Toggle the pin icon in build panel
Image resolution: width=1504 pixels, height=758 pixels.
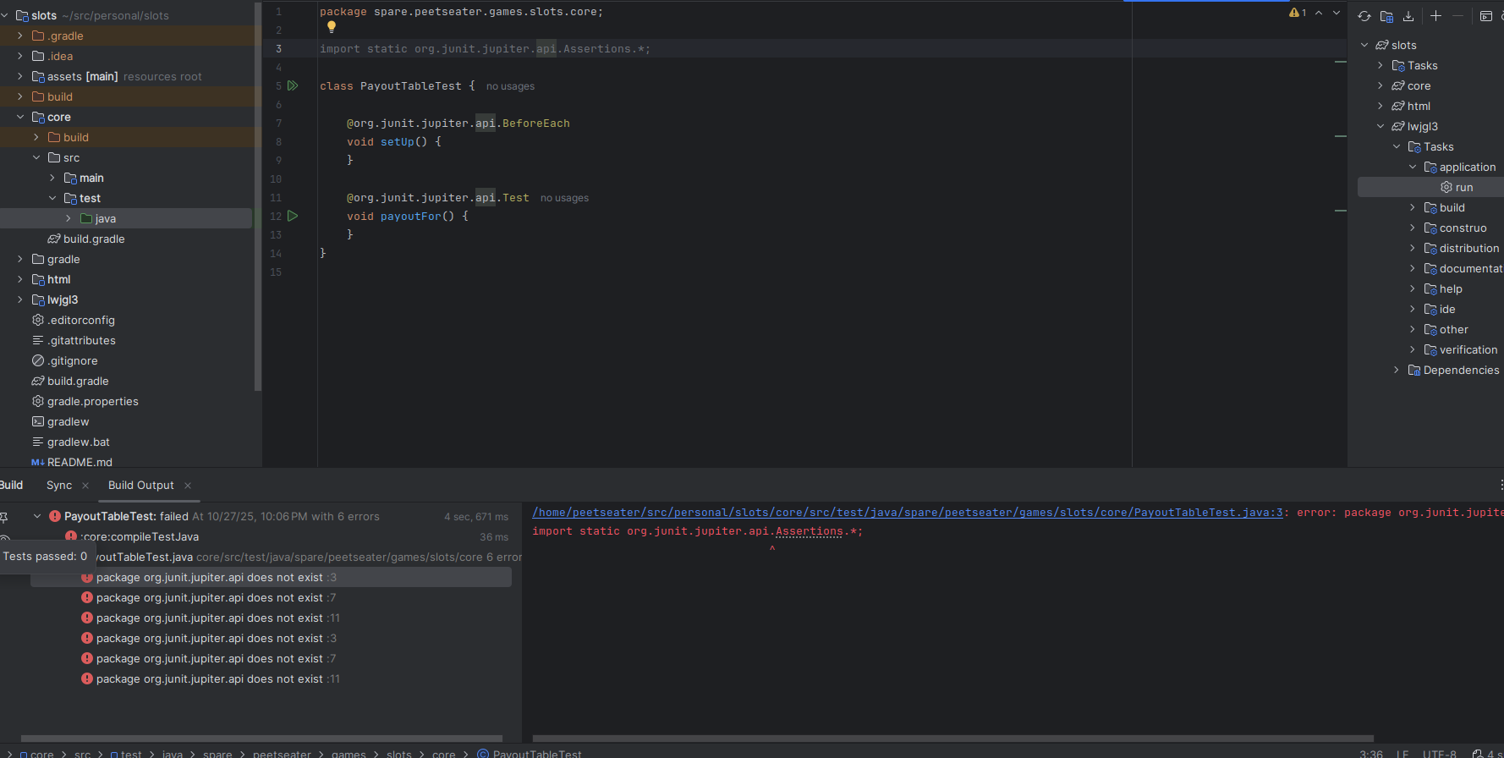coord(4,516)
